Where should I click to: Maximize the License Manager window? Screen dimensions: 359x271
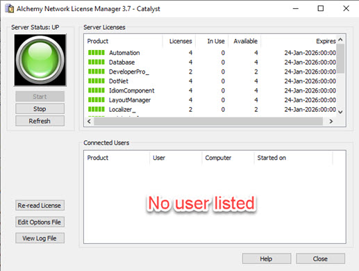[x=321, y=8]
